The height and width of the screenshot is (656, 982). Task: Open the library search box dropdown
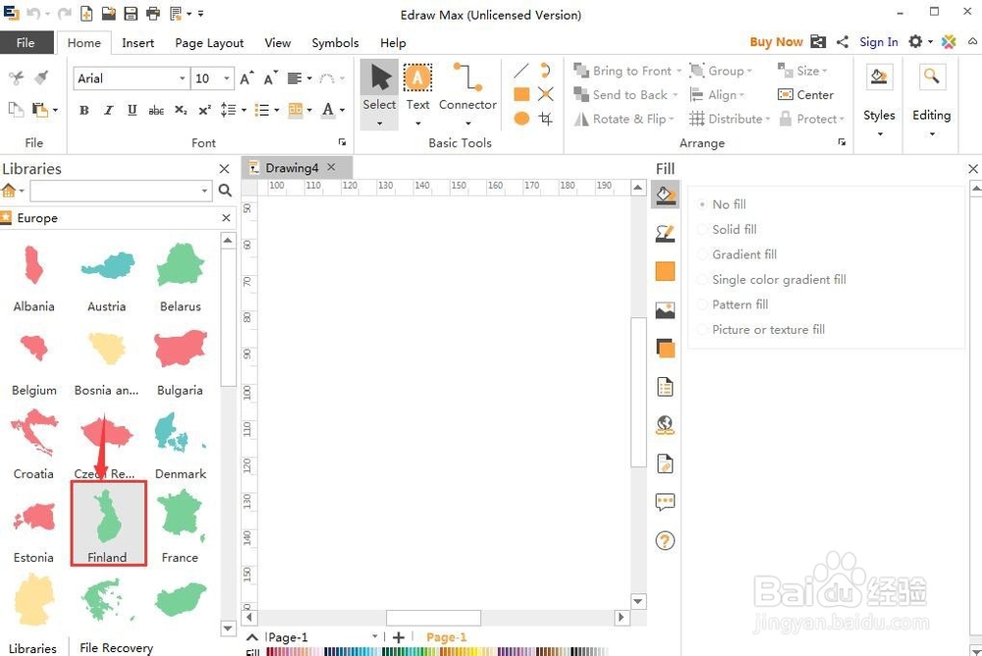(205, 191)
